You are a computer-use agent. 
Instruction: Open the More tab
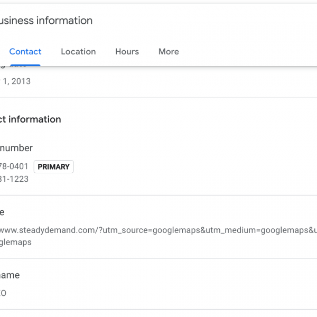tap(169, 52)
